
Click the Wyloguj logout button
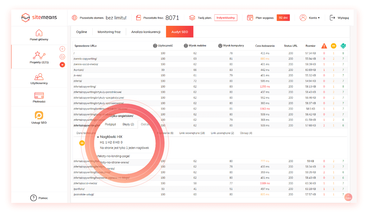(339, 18)
